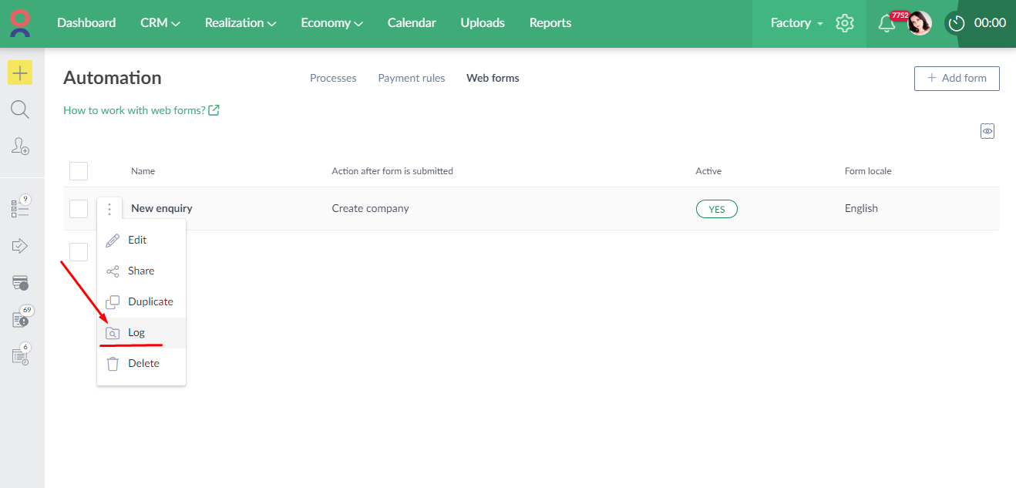Click the yellow plus quick-add icon
The image size is (1016, 488).
[20, 72]
